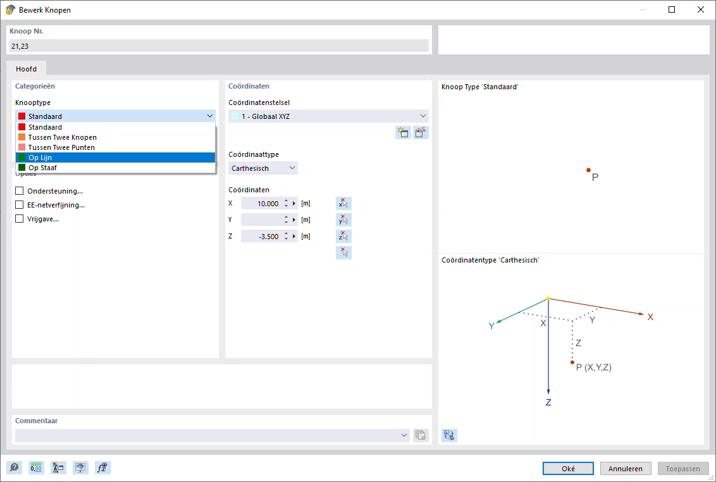The height and width of the screenshot is (482, 716).
Task: Edit the selected coordinate system
Action: [421, 132]
